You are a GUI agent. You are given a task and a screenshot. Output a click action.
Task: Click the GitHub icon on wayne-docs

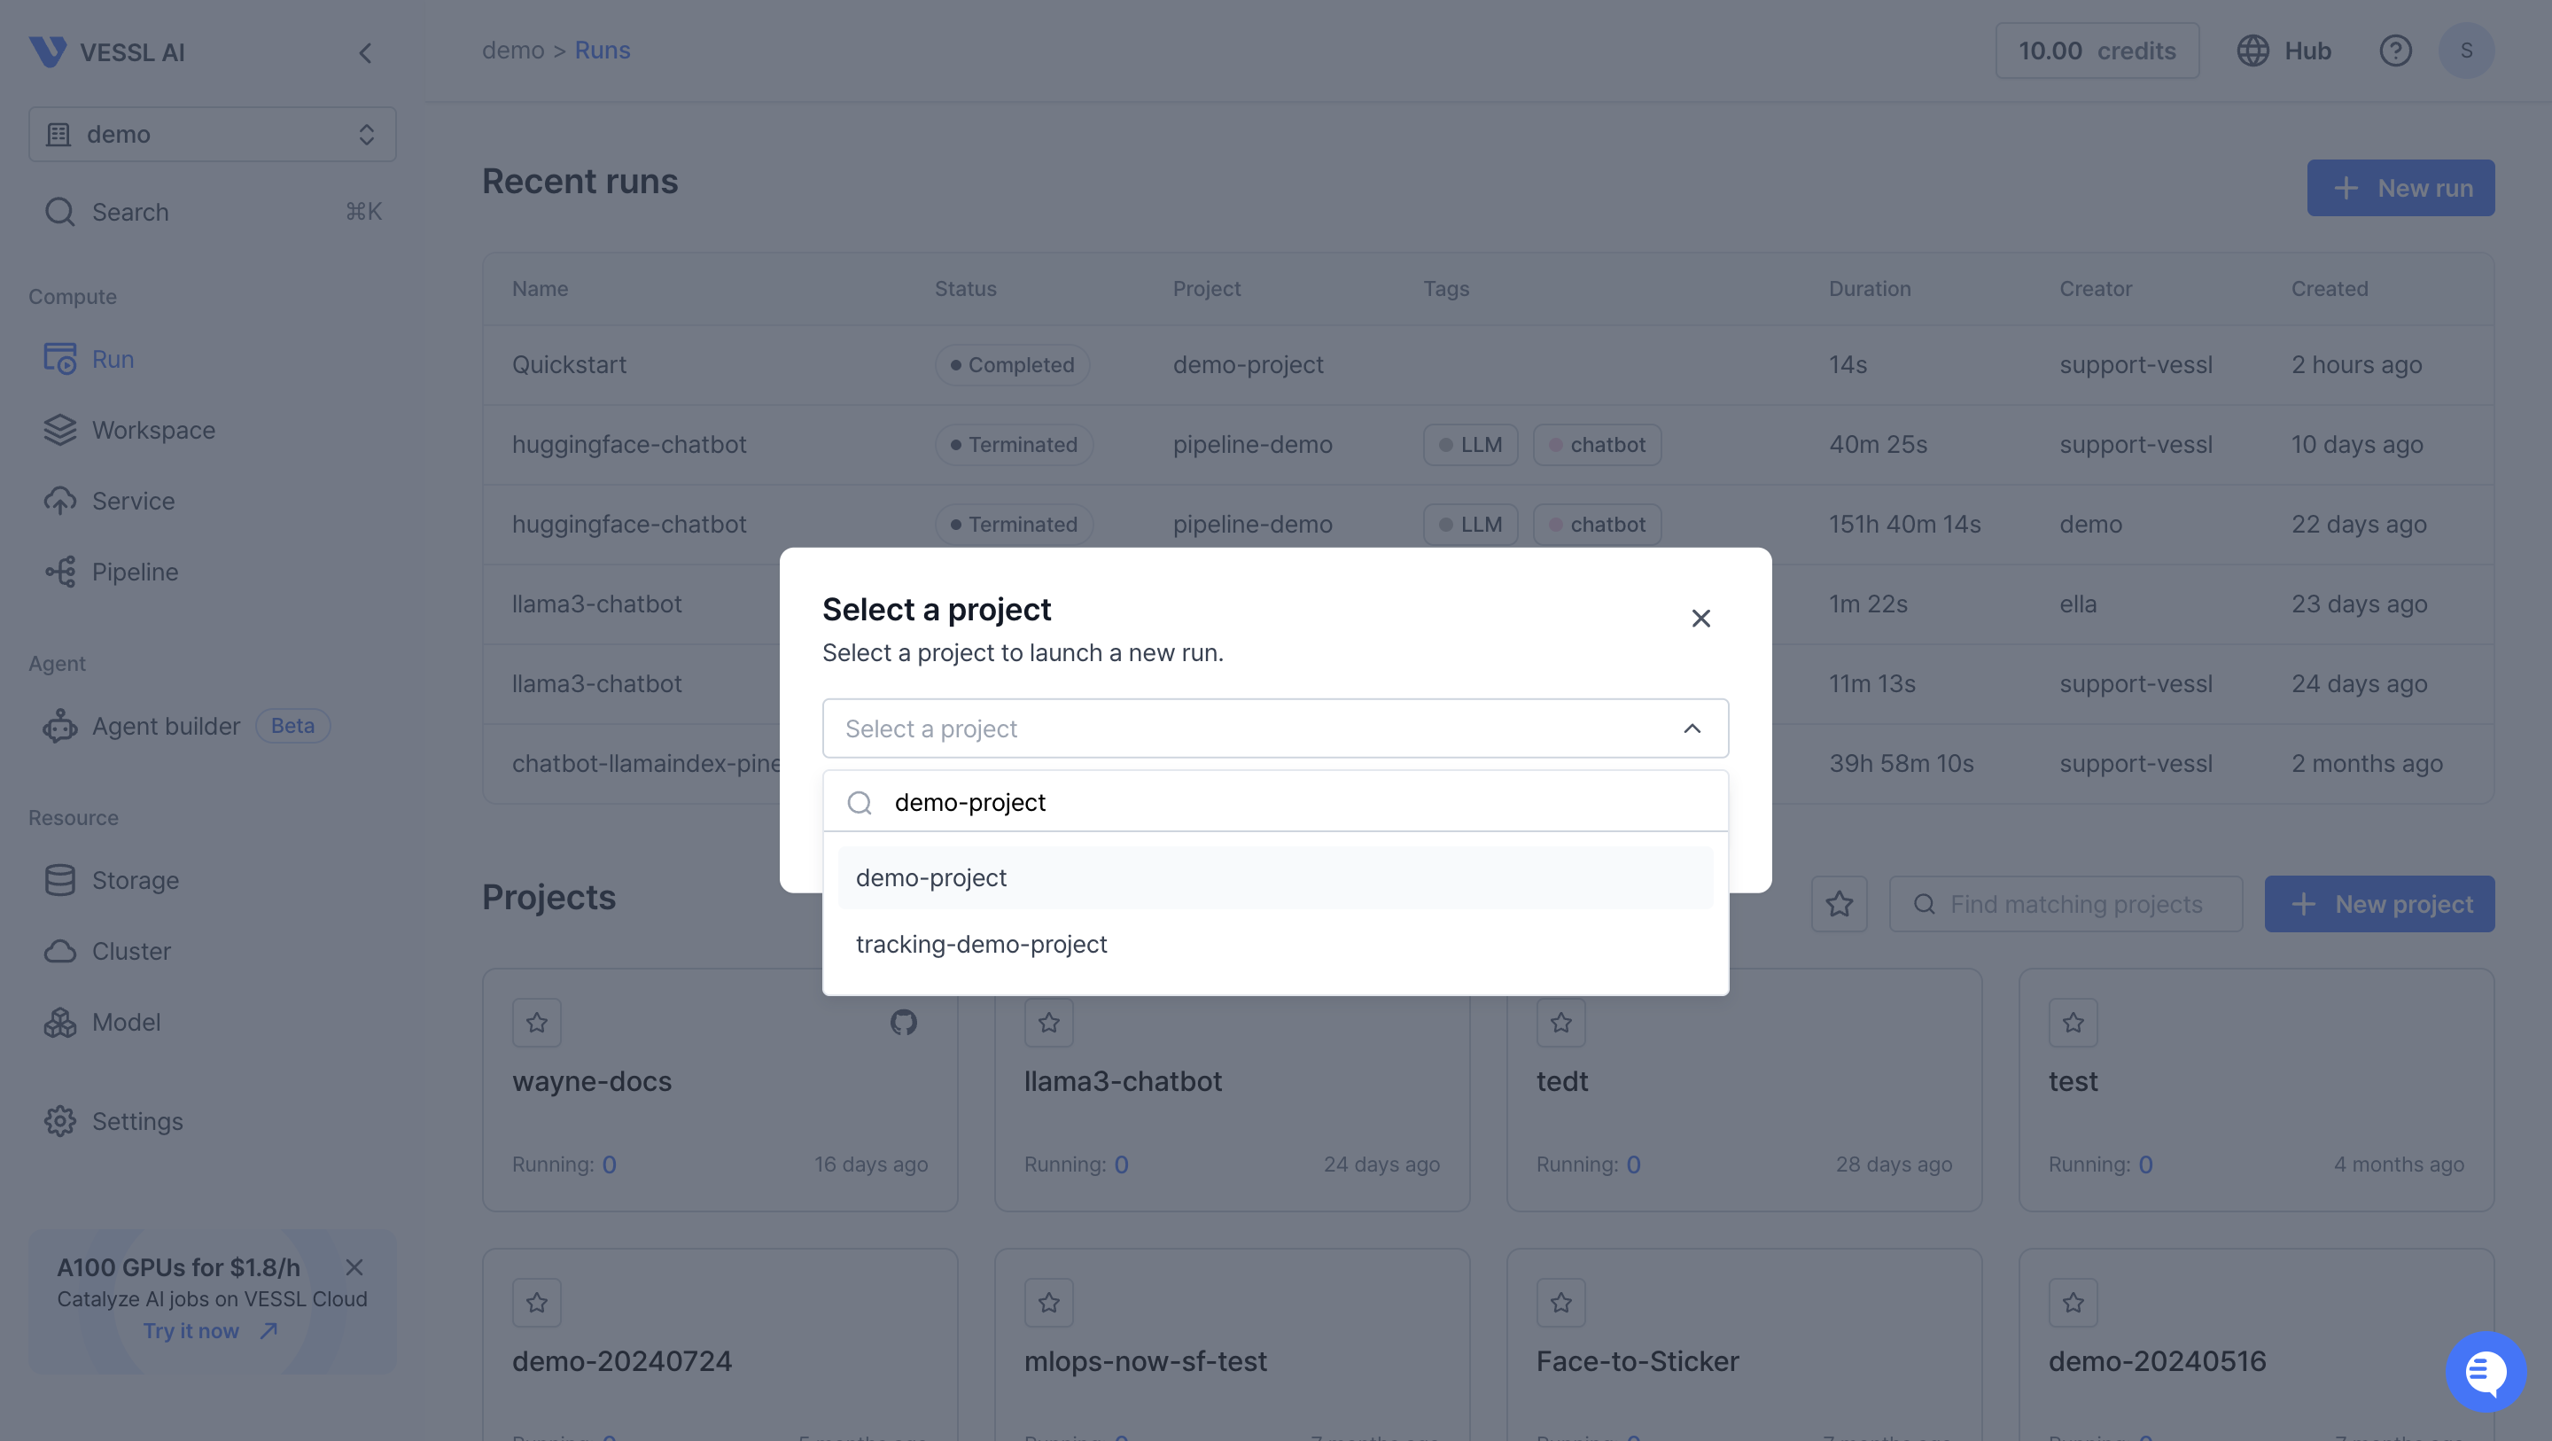(904, 1022)
